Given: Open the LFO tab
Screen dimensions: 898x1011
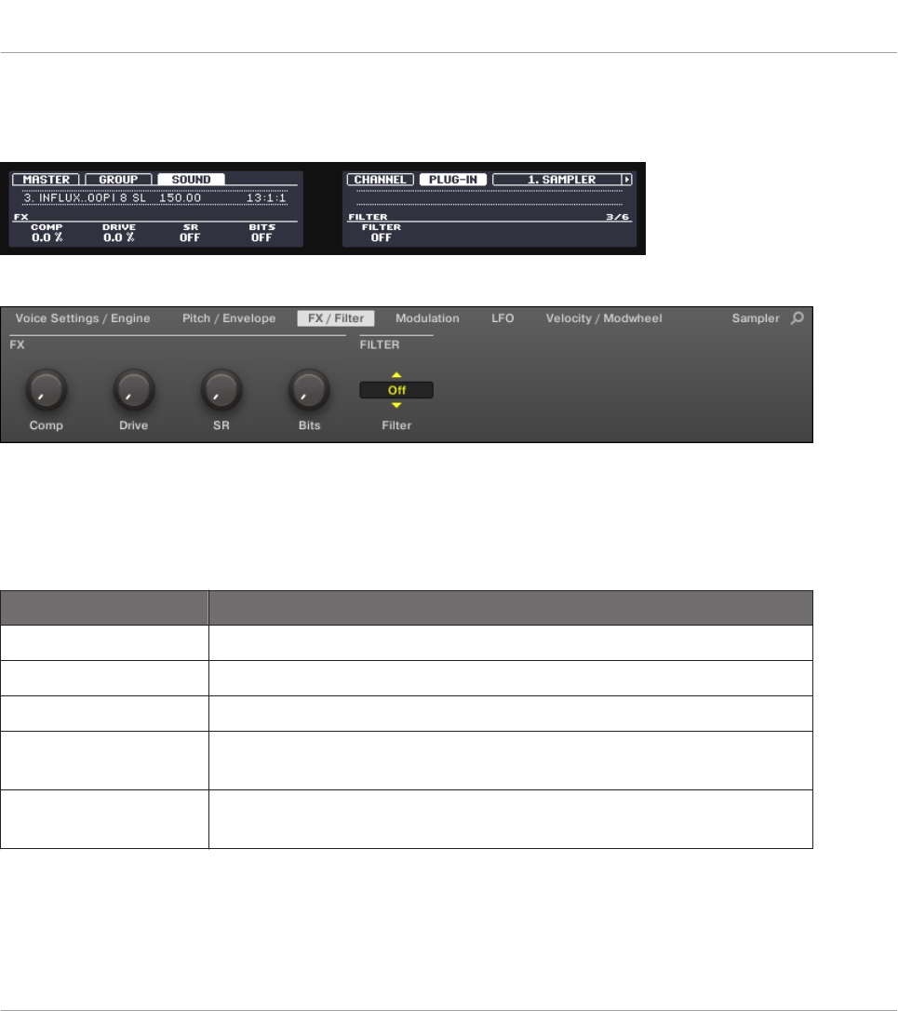Looking at the screenshot, I should [503, 317].
